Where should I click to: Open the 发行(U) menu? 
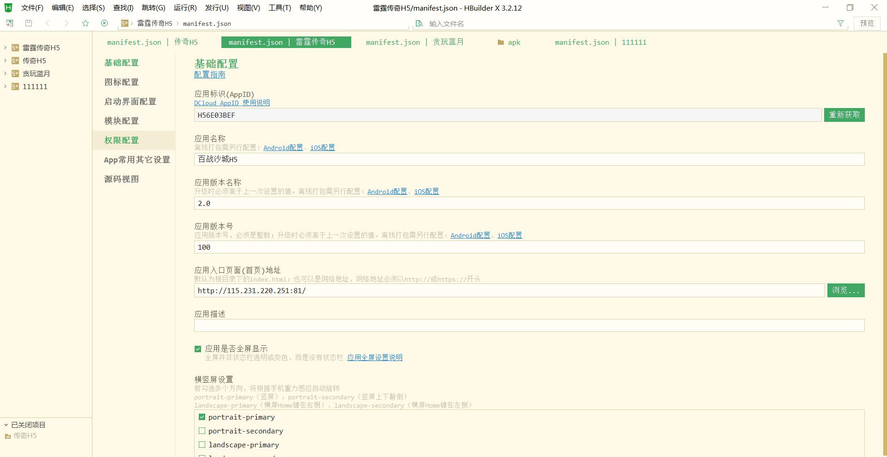pyautogui.click(x=217, y=8)
